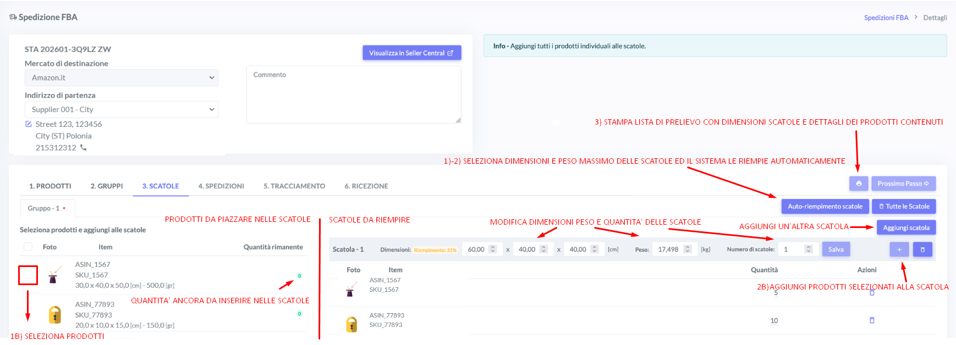Open the Spedizioni FBA breadcrumb link
956x345 pixels.
886,18
